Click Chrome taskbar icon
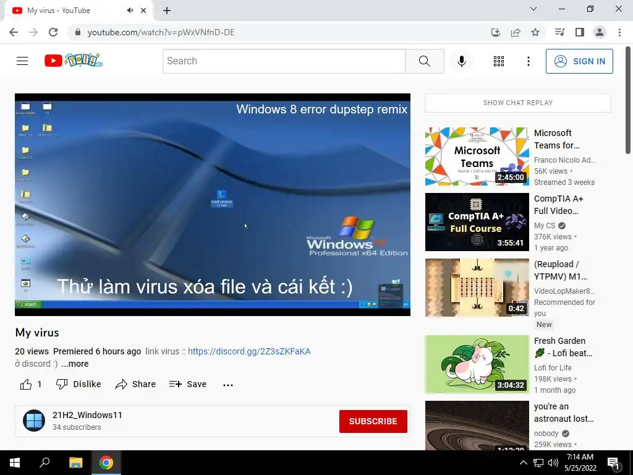The width and height of the screenshot is (633, 475). tap(106, 463)
